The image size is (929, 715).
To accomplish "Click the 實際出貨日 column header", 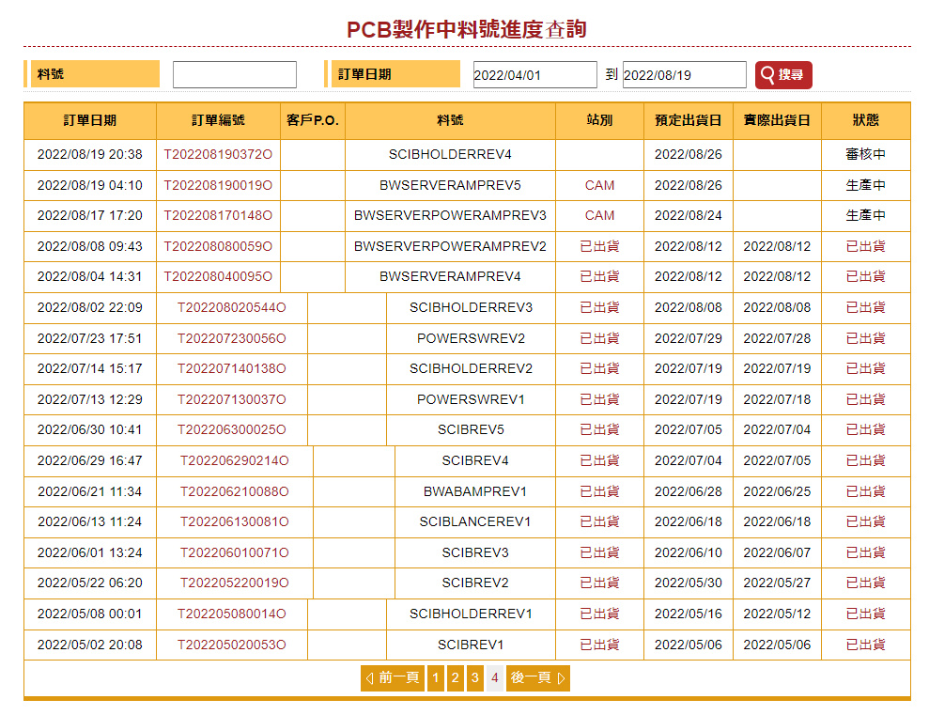I will pos(778,120).
